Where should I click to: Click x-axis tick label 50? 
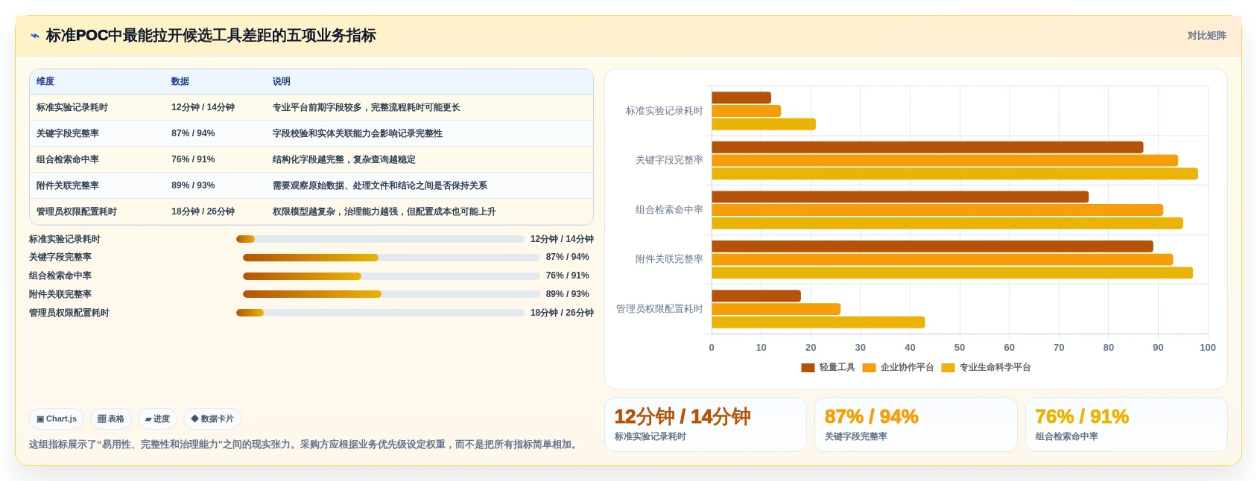pos(960,348)
